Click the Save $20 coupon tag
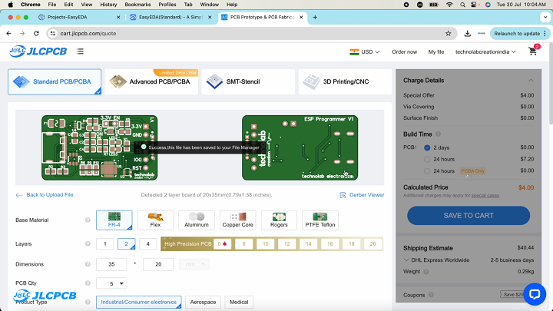The image size is (553, 311). coord(512,294)
